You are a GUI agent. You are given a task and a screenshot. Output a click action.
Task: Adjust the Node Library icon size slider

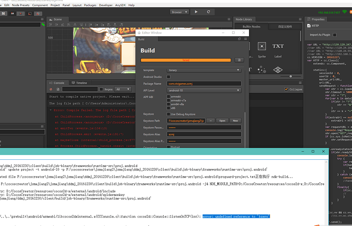click(x=290, y=76)
